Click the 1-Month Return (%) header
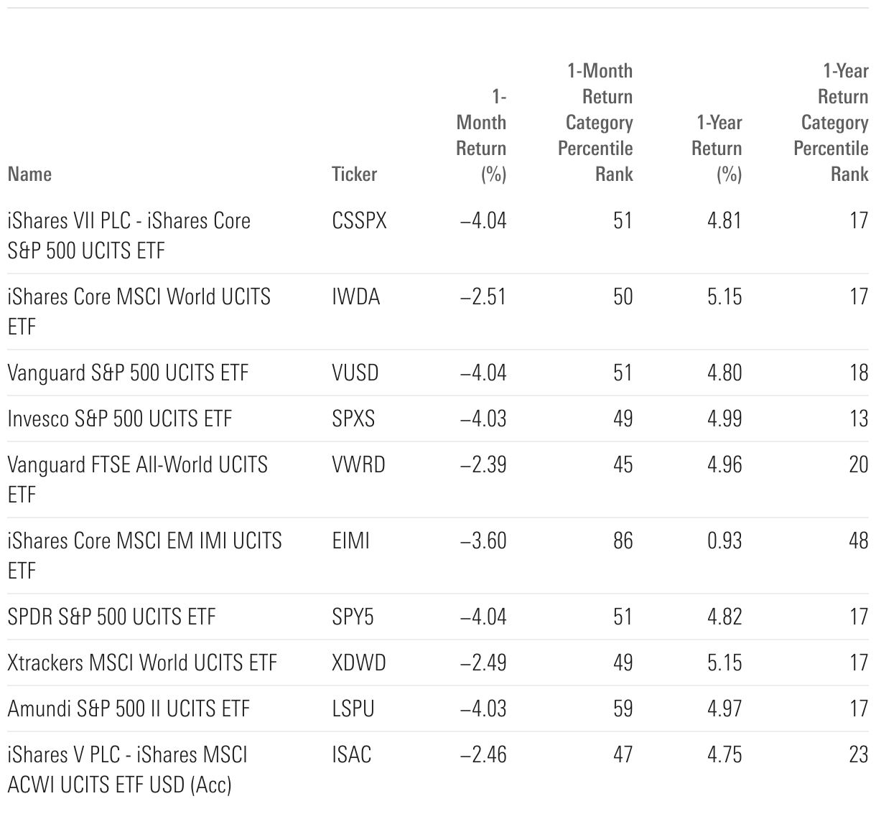The height and width of the screenshot is (814, 876). pyautogui.click(x=481, y=136)
